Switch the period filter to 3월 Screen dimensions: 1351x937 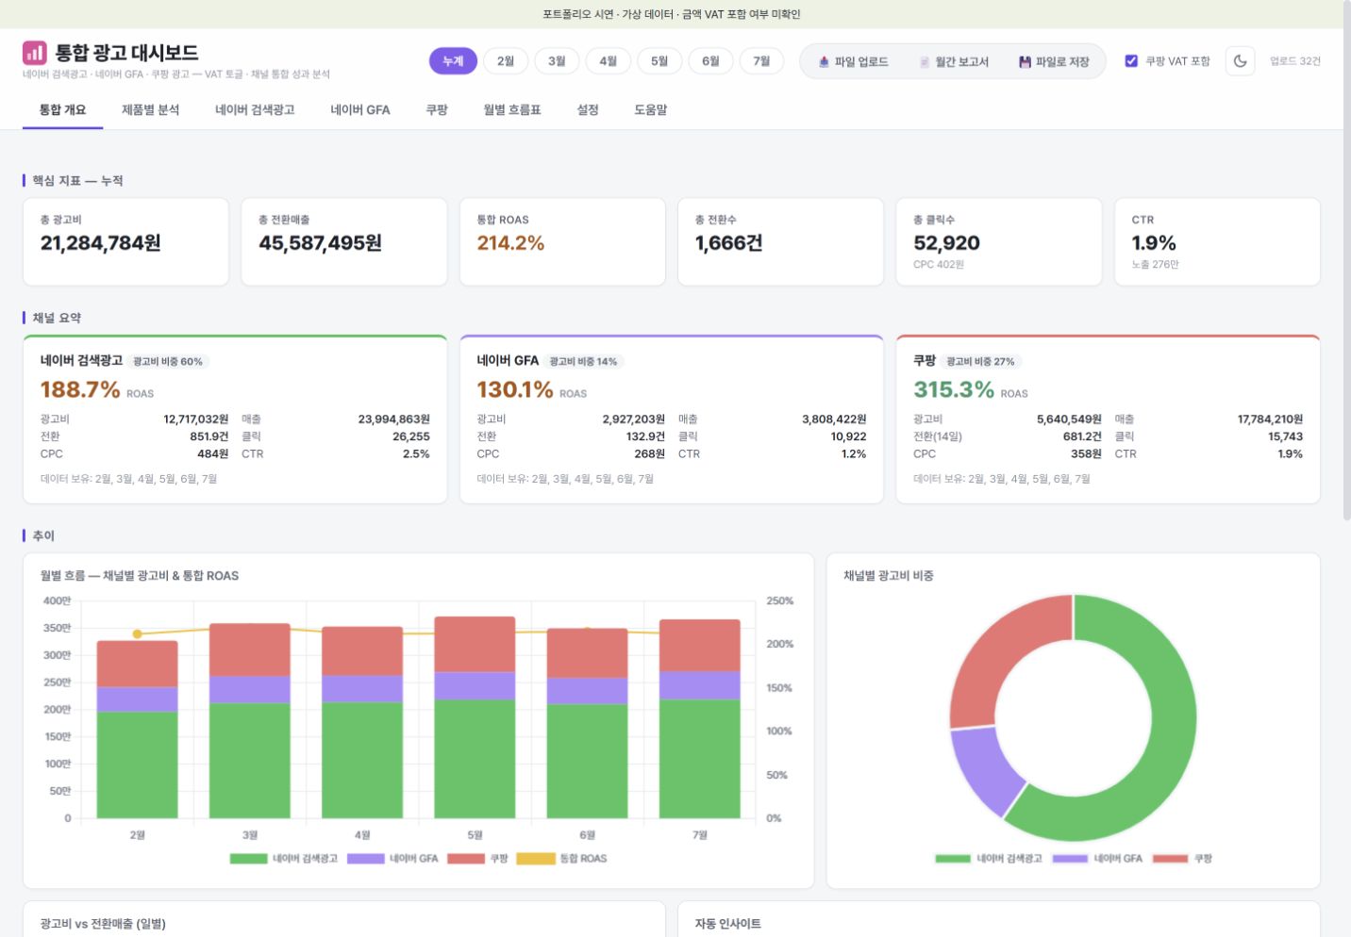pyautogui.click(x=557, y=61)
